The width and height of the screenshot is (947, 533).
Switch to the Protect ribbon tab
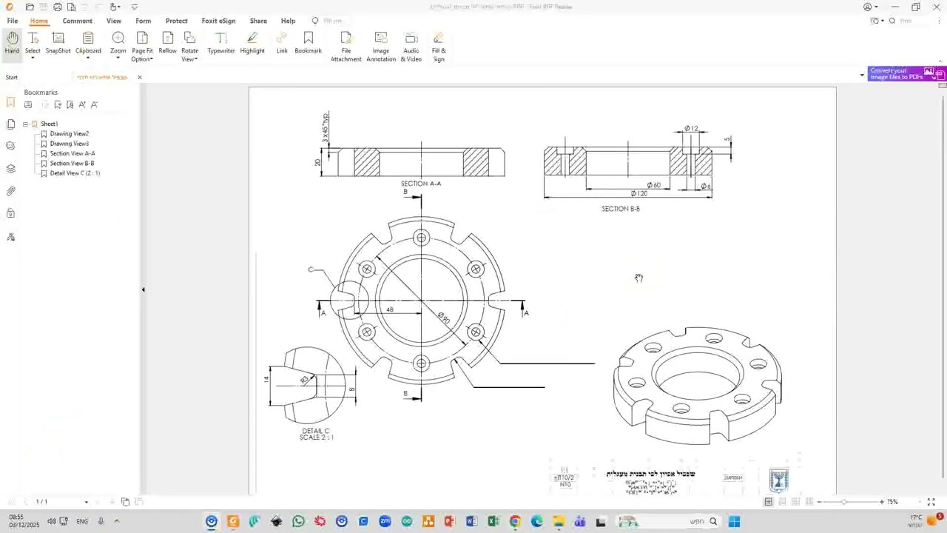pyautogui.click(x=176, y=21)
